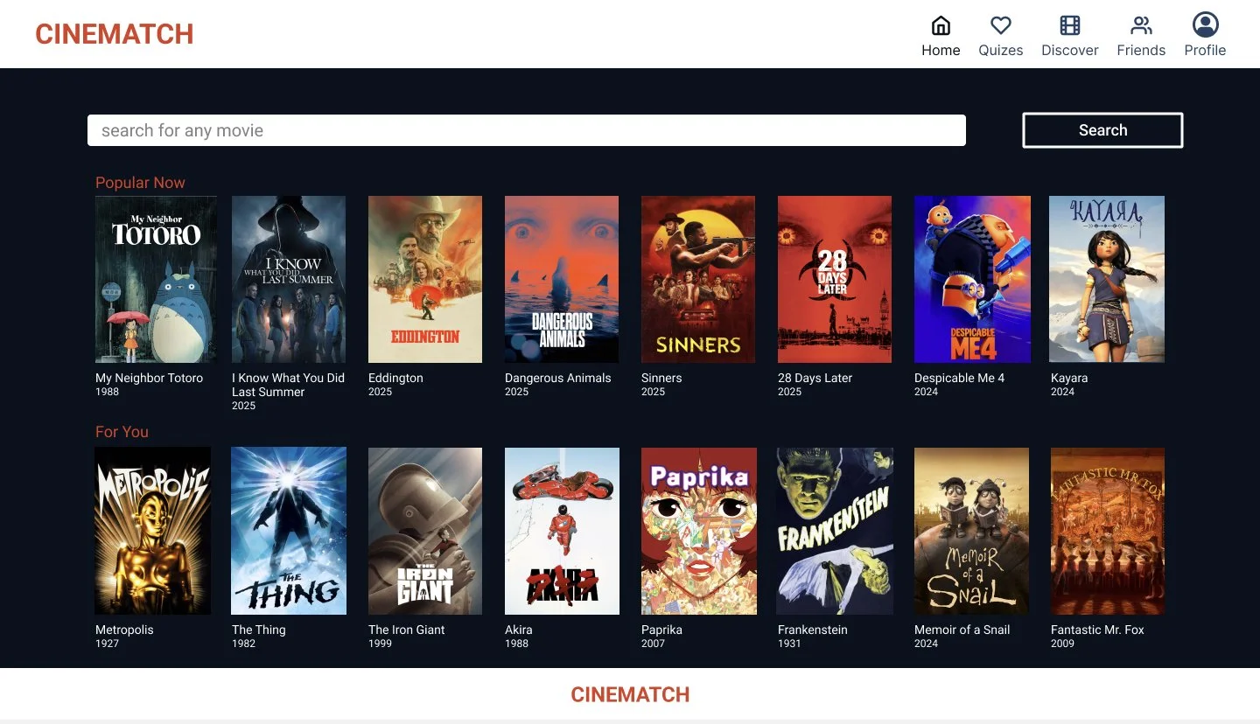Open the Metropolis movie poster

click(152, 531)
